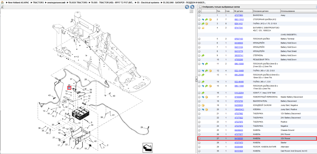The width and height of the screenshot is (317, 154).
Task: Click green arrow in row 13
Action: pos(203,75)
